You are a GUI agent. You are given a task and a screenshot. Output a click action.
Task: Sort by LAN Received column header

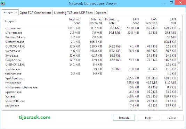tap(151, 21)
